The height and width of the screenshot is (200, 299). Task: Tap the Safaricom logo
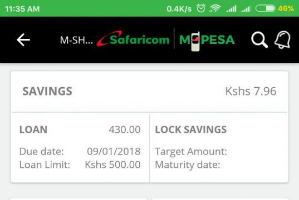point(133,39)
